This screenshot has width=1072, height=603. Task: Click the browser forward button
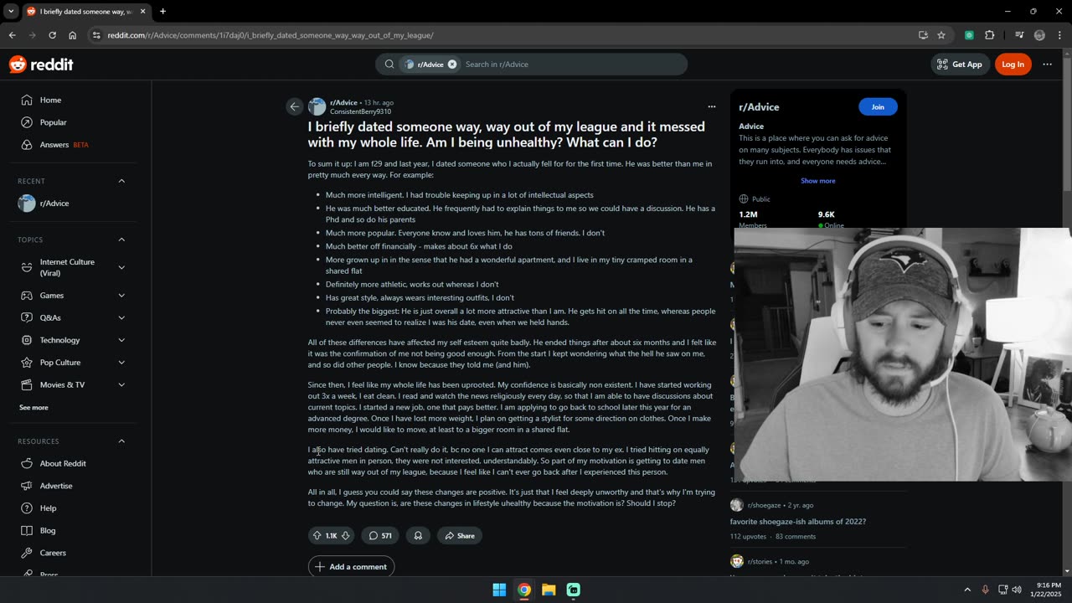pyautogui.click(x=32, y=35)
